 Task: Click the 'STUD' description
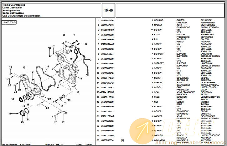click(157, 35)
